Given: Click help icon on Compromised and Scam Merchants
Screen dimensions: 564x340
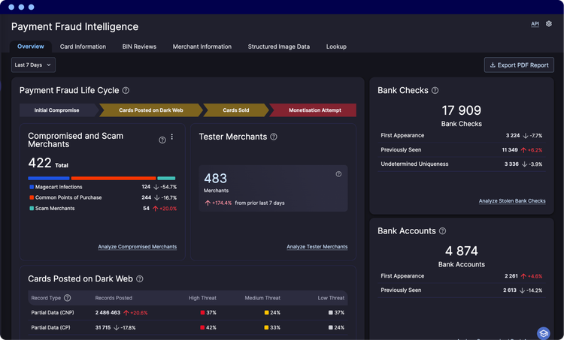Looking at the screenshot, I should (x=162, y=140).
